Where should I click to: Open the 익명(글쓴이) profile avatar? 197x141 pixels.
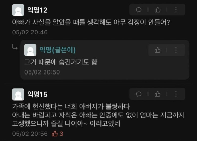[30, 50]
